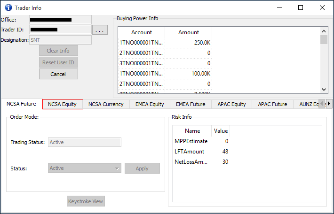Switch to the NCSA Equity tab
Viewport: 334px width, 214px height.
point(63,104)
